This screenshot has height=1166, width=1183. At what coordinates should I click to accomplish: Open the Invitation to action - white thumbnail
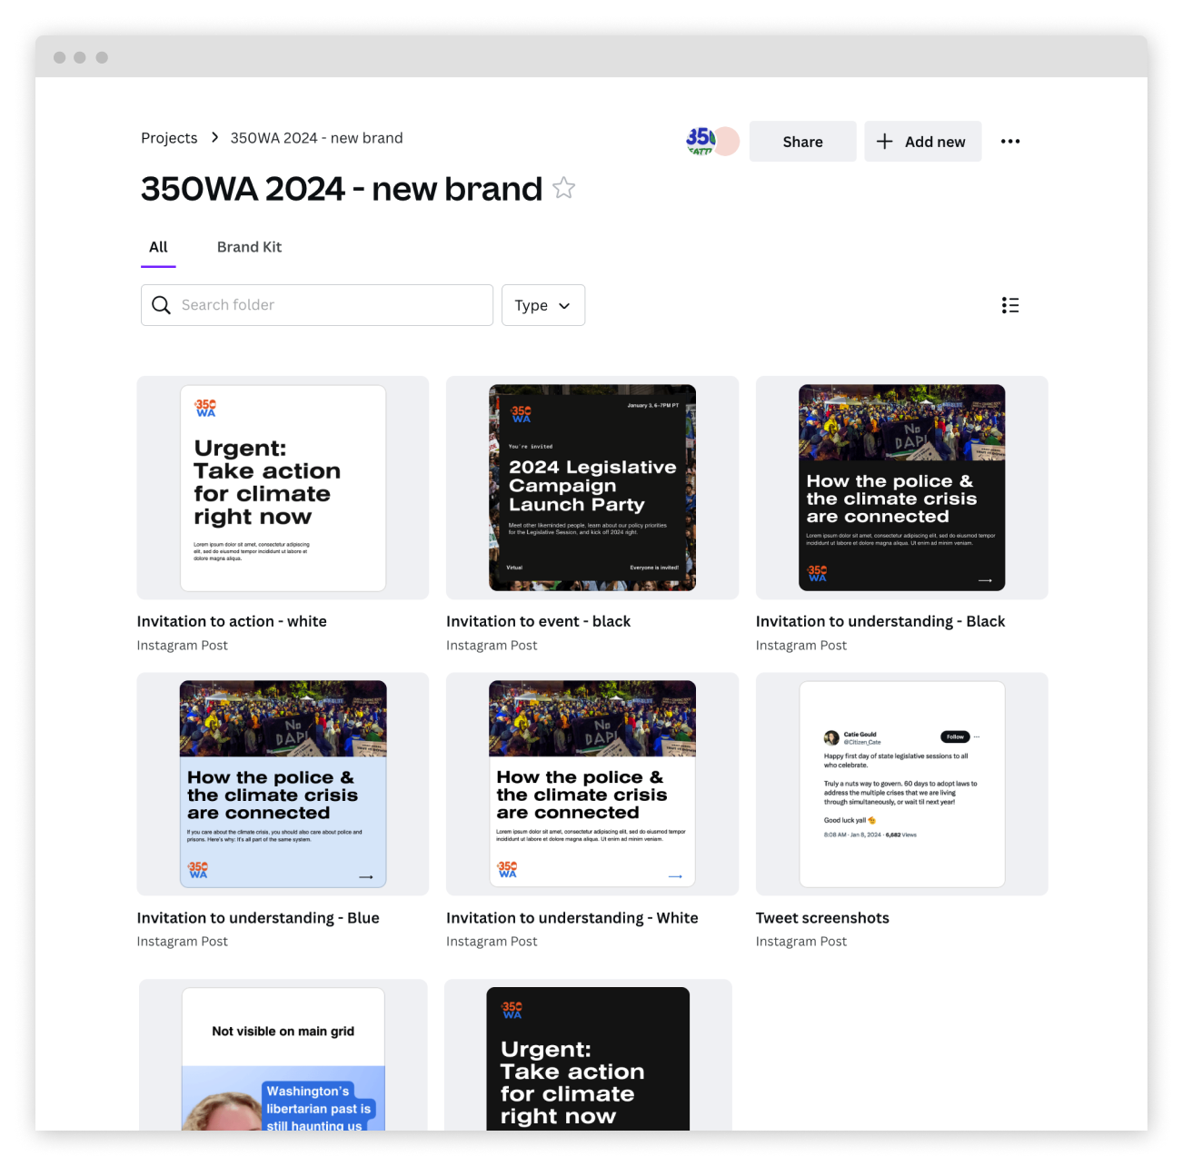283,488
